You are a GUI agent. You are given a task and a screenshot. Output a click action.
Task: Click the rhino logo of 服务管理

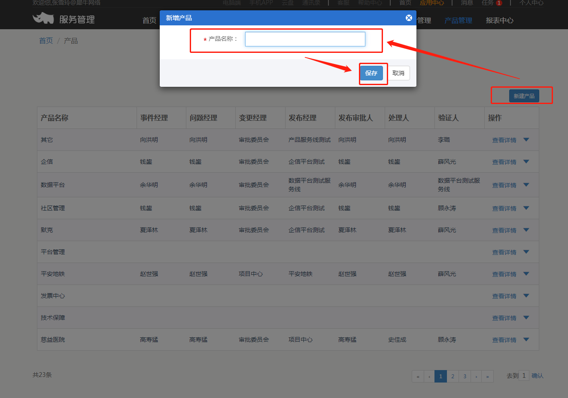(x=43, y=18)
